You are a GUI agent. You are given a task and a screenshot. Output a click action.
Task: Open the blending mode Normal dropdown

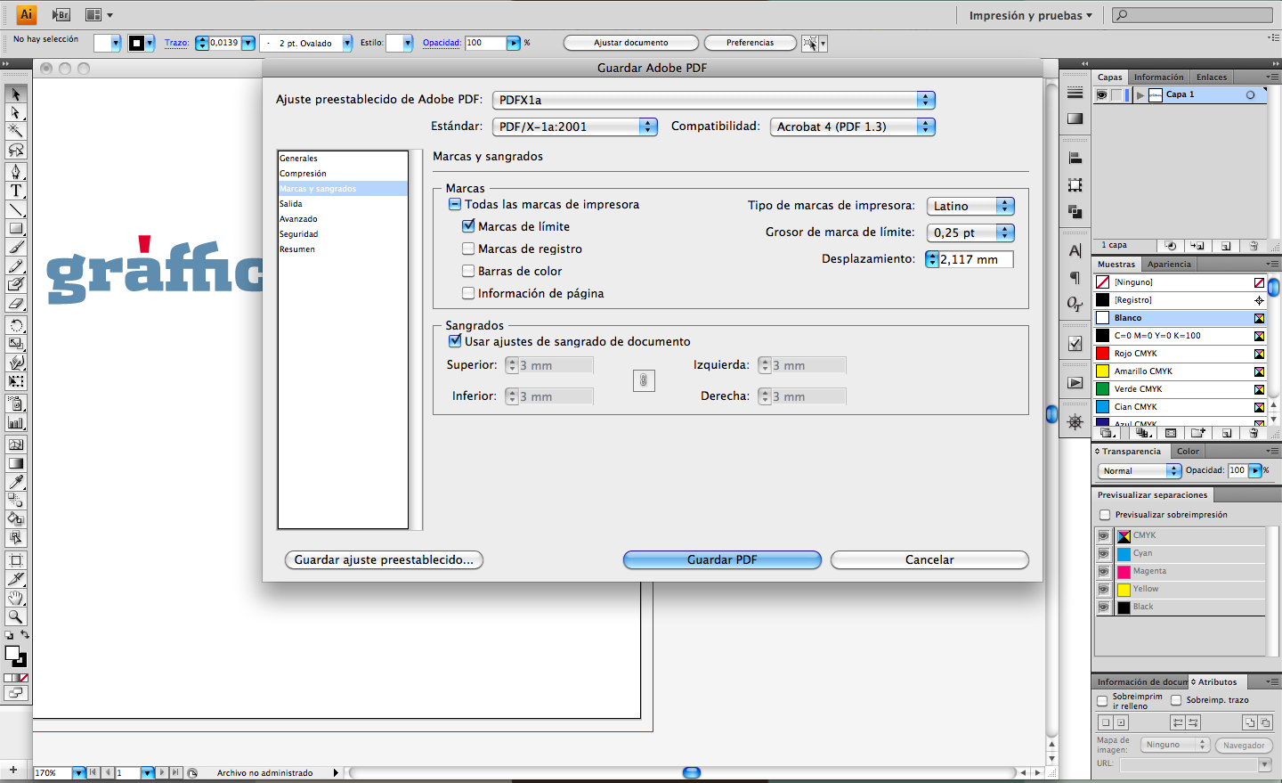click(x=1140, y=470)
